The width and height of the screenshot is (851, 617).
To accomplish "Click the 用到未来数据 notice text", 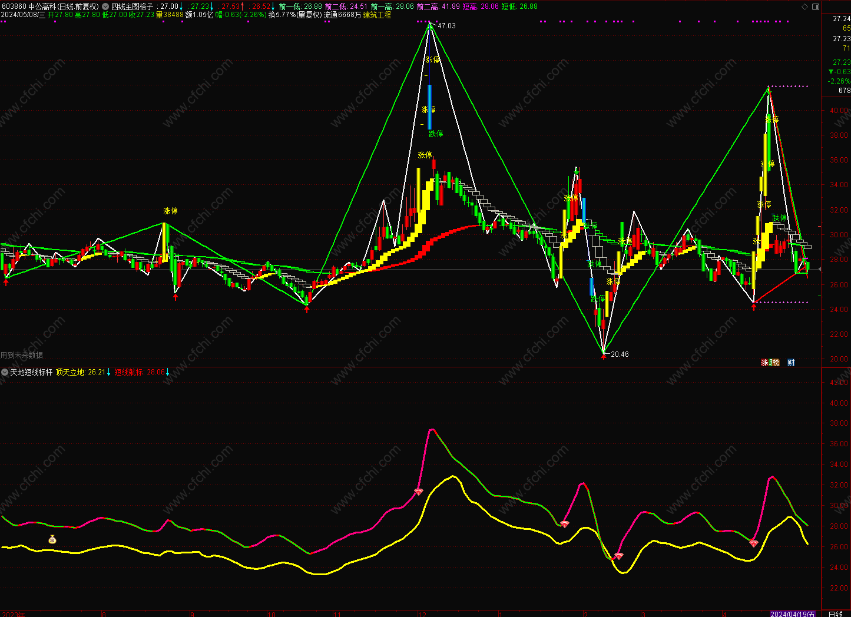I will (x=22, y=355).
